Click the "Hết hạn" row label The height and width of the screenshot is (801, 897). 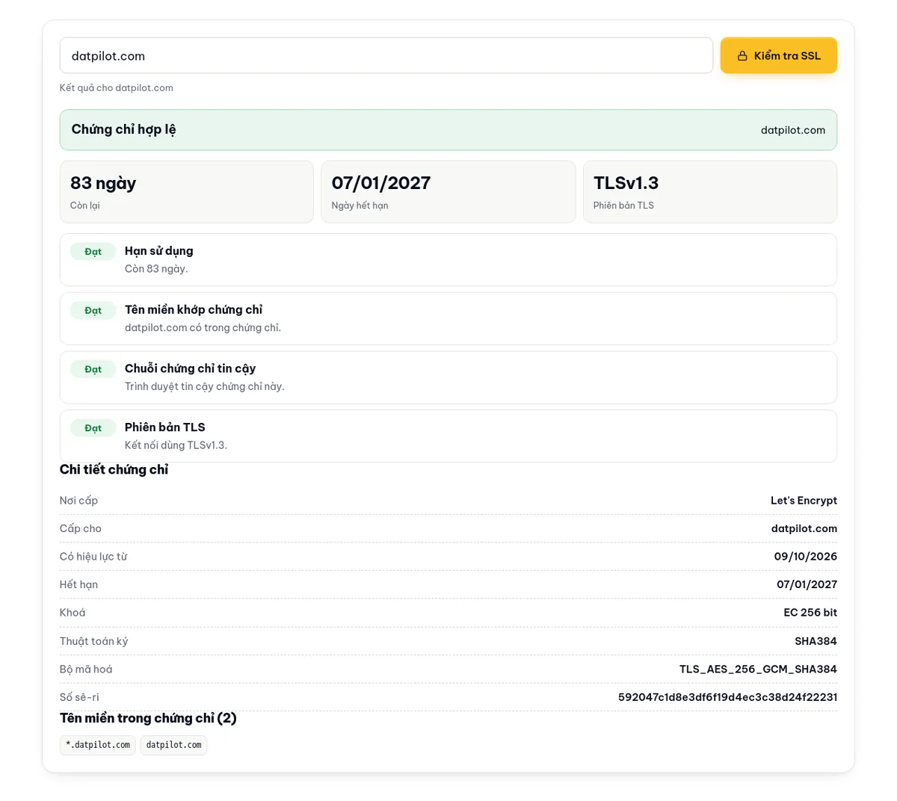[78, 584]
